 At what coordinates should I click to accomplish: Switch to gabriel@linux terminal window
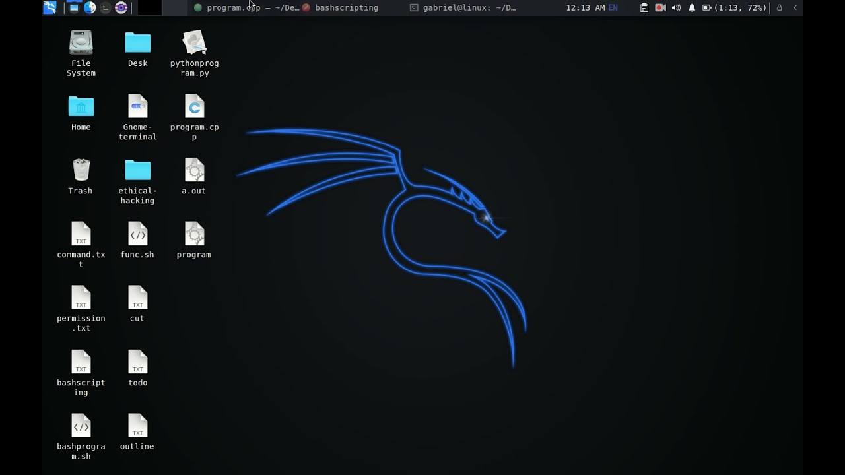pyautogui.click(x=462, y=8)
